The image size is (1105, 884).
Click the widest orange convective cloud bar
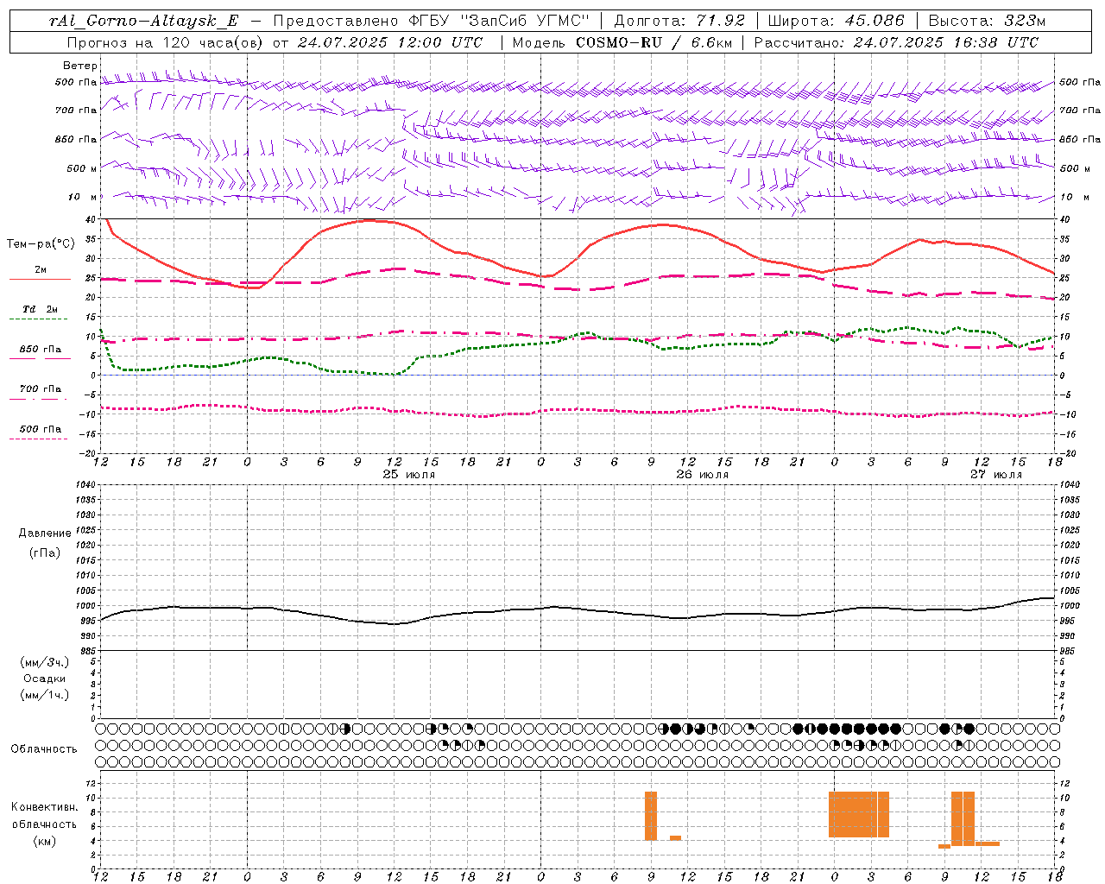click(859, 814)
